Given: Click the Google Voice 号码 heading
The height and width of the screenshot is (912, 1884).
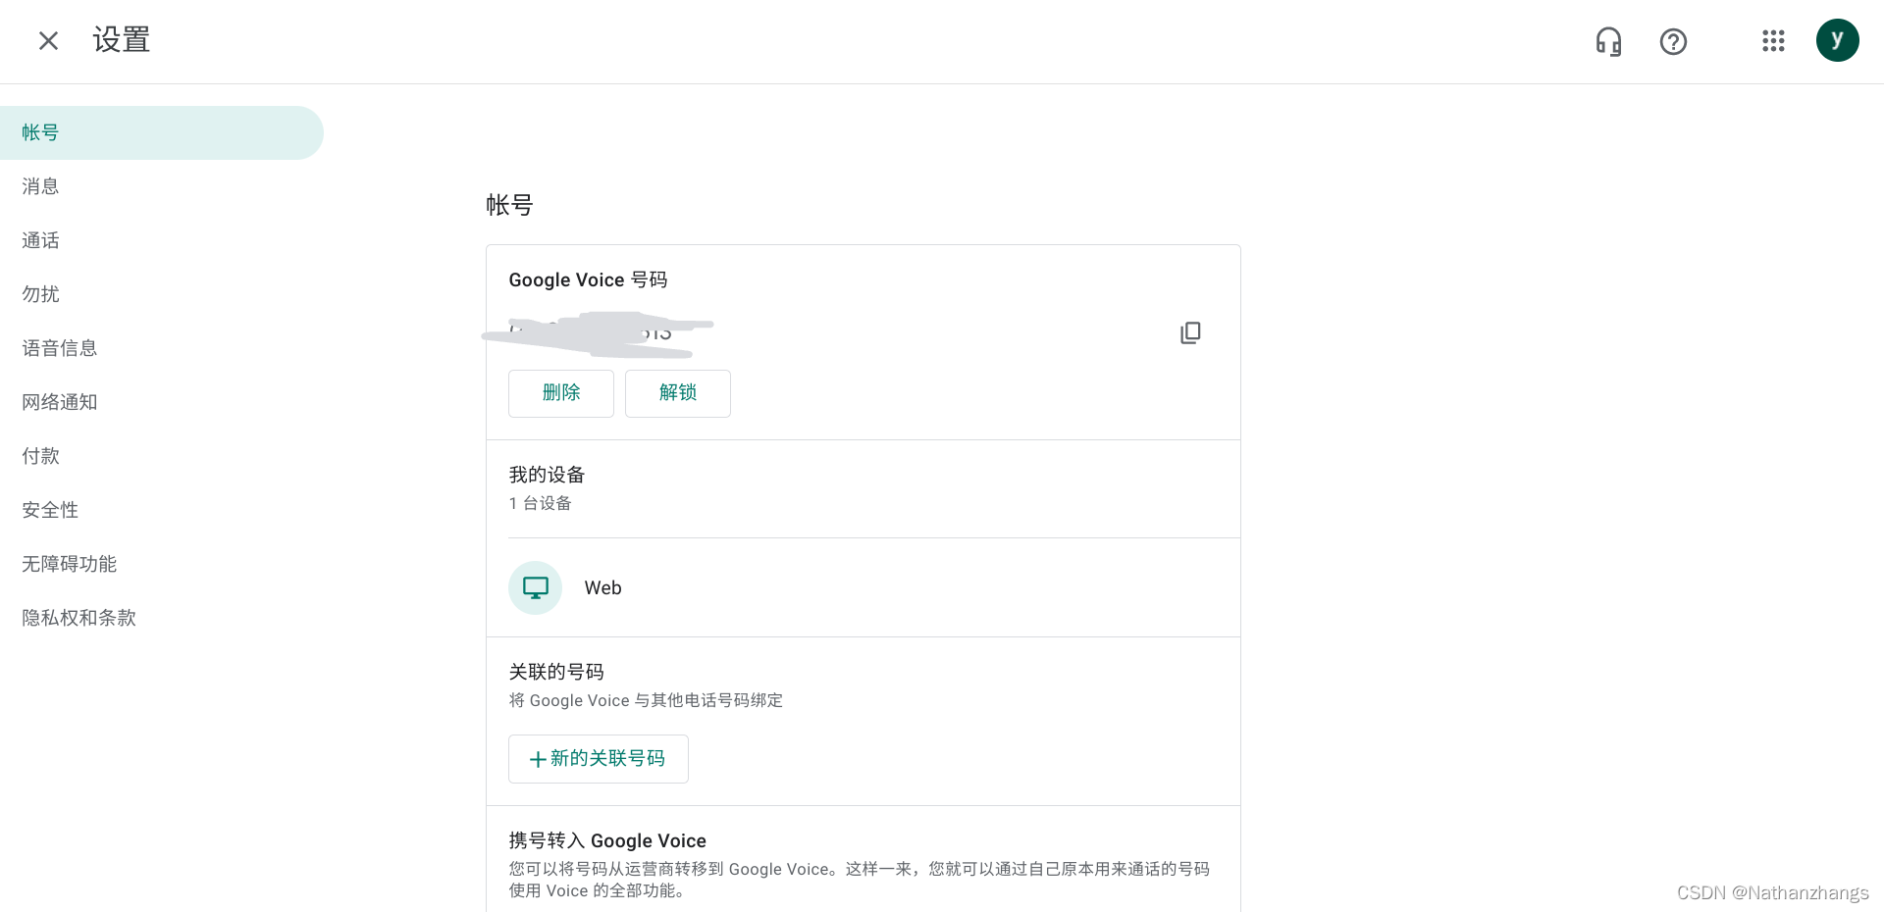Looking at the screenshot, I should (588, 280).
